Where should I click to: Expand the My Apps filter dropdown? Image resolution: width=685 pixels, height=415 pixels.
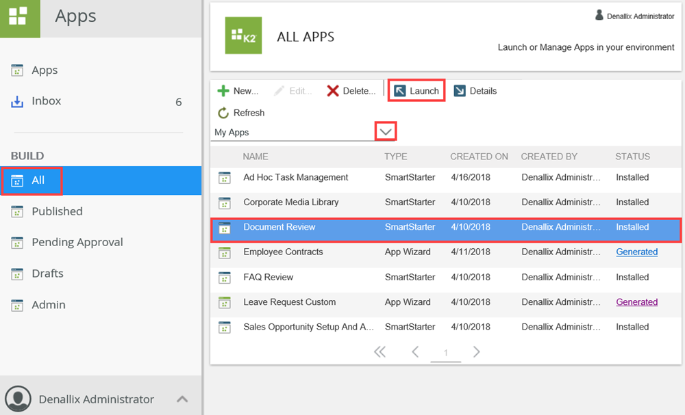[x=386, y=131]
